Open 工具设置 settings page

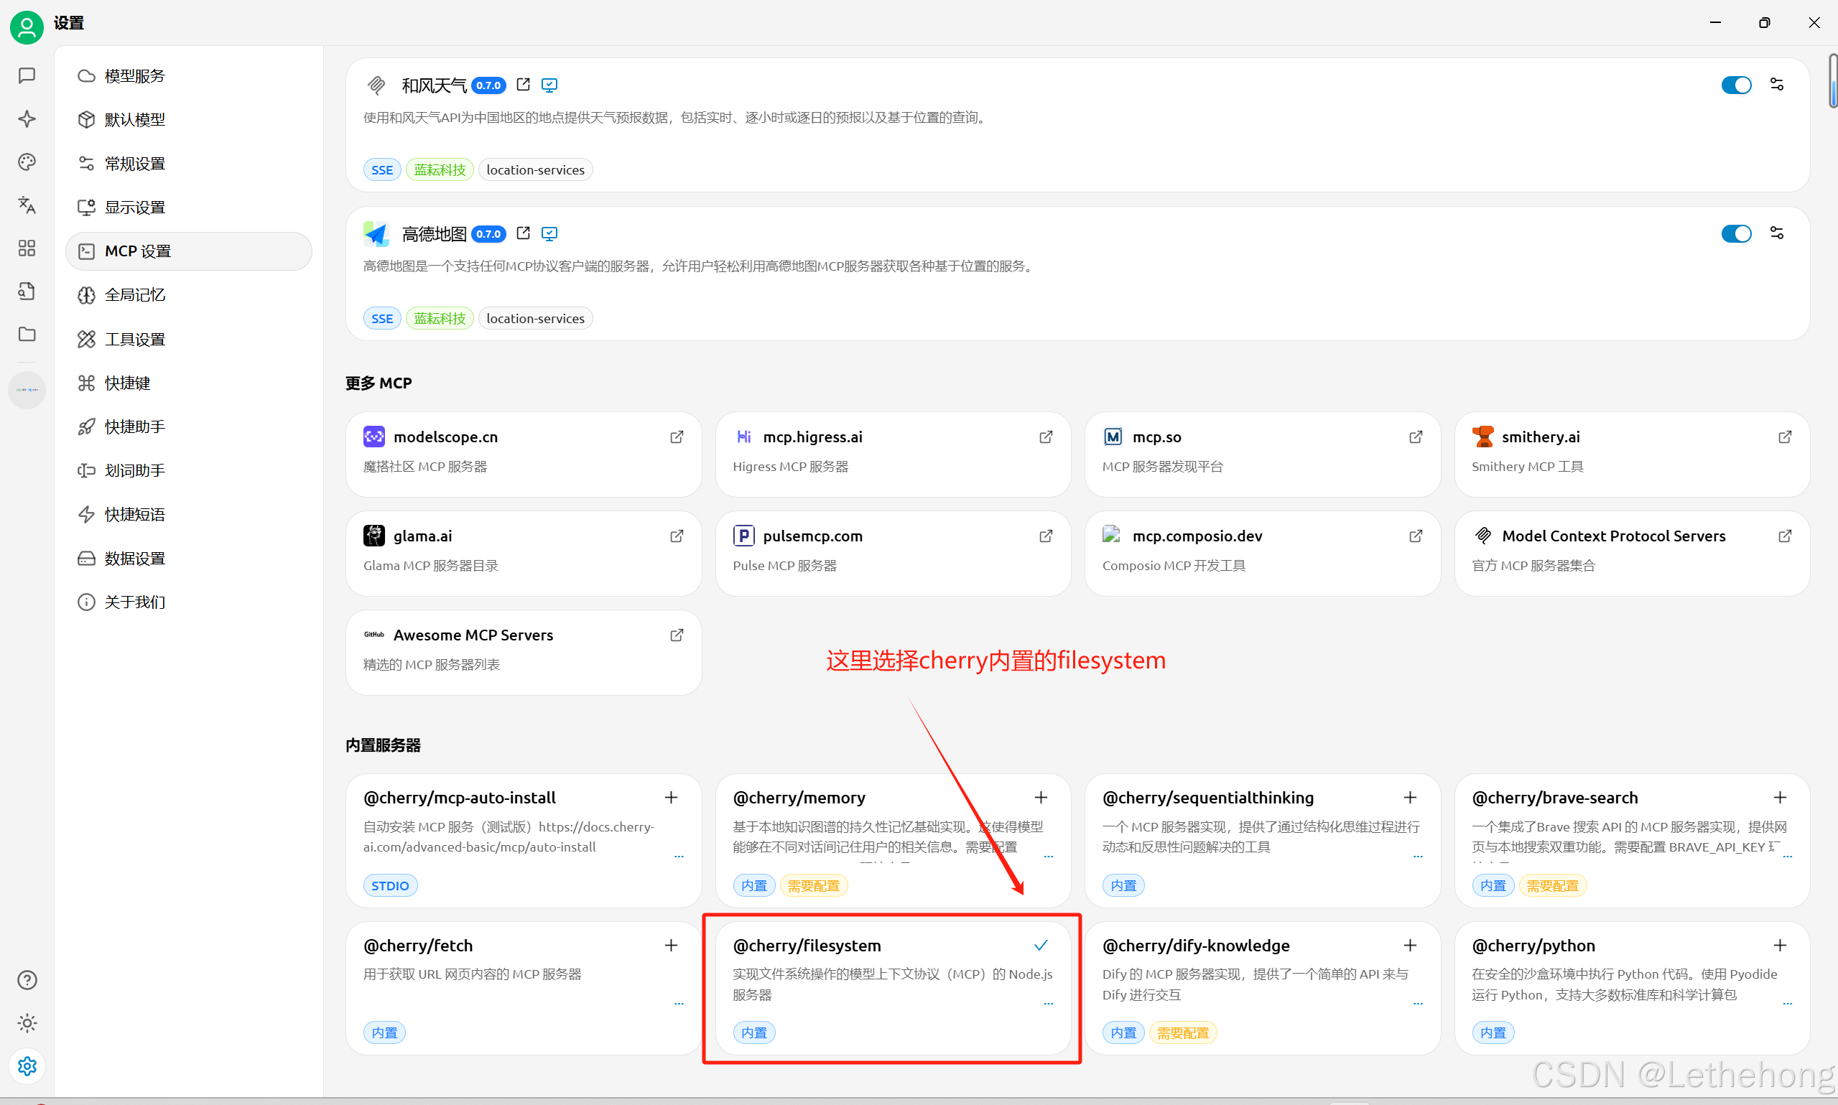(188, 340)
